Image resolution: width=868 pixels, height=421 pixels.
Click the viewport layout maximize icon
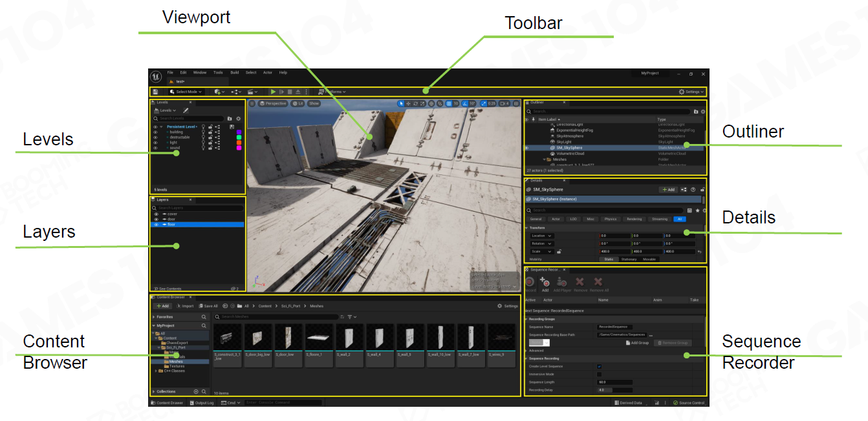point(517,103)
